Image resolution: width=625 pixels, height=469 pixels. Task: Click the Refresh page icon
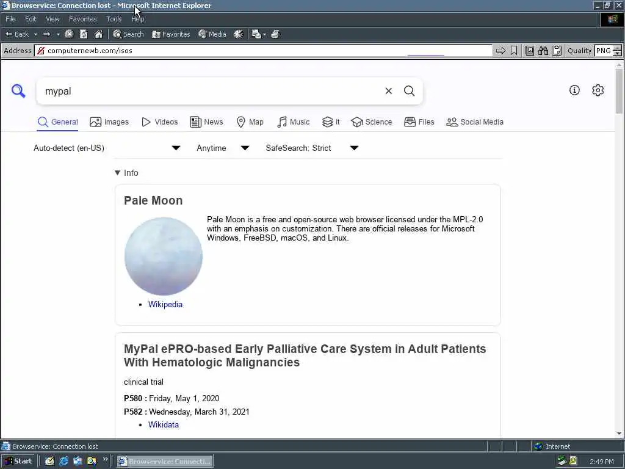click(x=84, y=34)
